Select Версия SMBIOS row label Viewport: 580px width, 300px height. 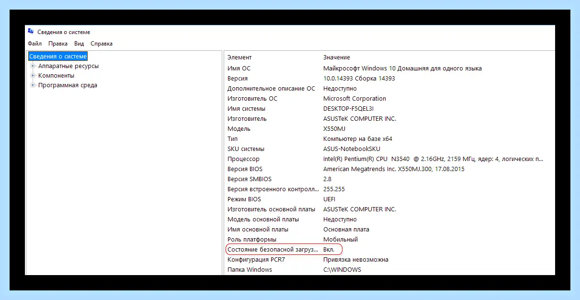[x=250, y=179]
